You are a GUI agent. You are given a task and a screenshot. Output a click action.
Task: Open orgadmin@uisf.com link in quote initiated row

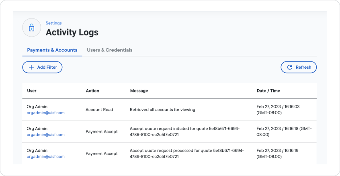coord(45,135)
